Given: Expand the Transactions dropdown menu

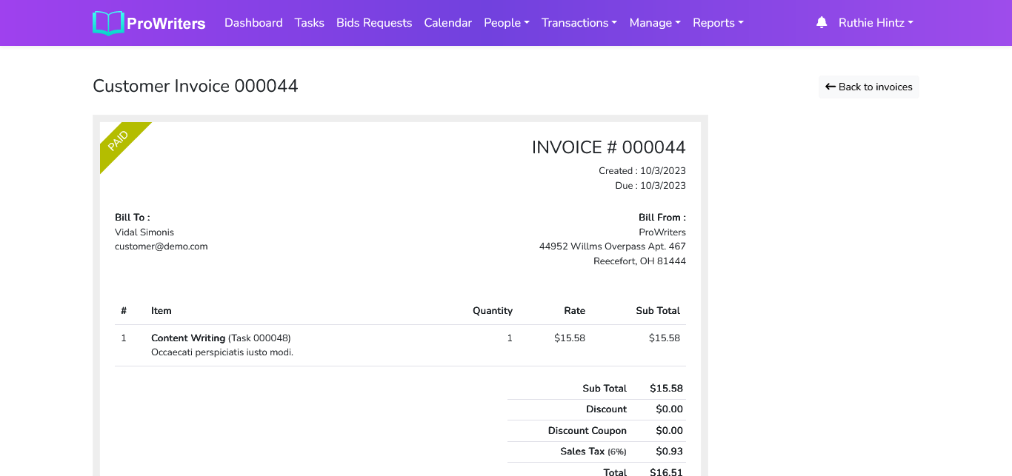Looking at the screenshot, I should coord(579,23).
